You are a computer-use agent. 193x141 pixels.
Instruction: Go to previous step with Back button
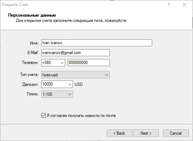(x=119, y=133)
